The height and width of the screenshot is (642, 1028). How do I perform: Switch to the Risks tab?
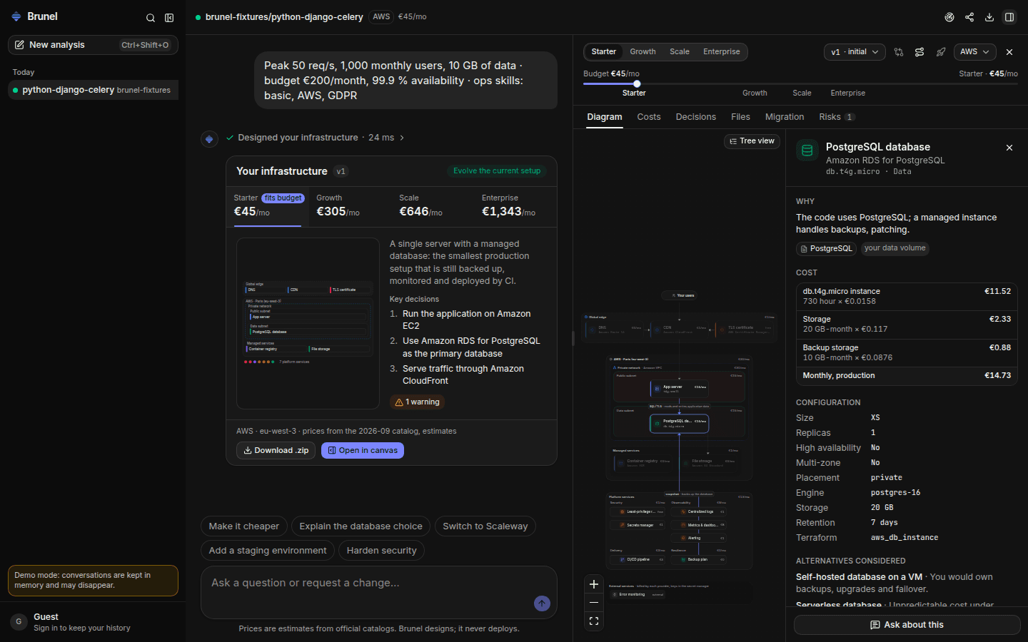[837, 117]
